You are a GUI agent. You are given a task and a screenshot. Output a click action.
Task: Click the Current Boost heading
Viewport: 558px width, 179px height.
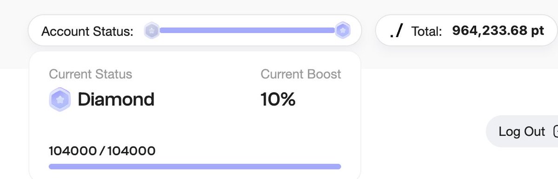point(301,74)
